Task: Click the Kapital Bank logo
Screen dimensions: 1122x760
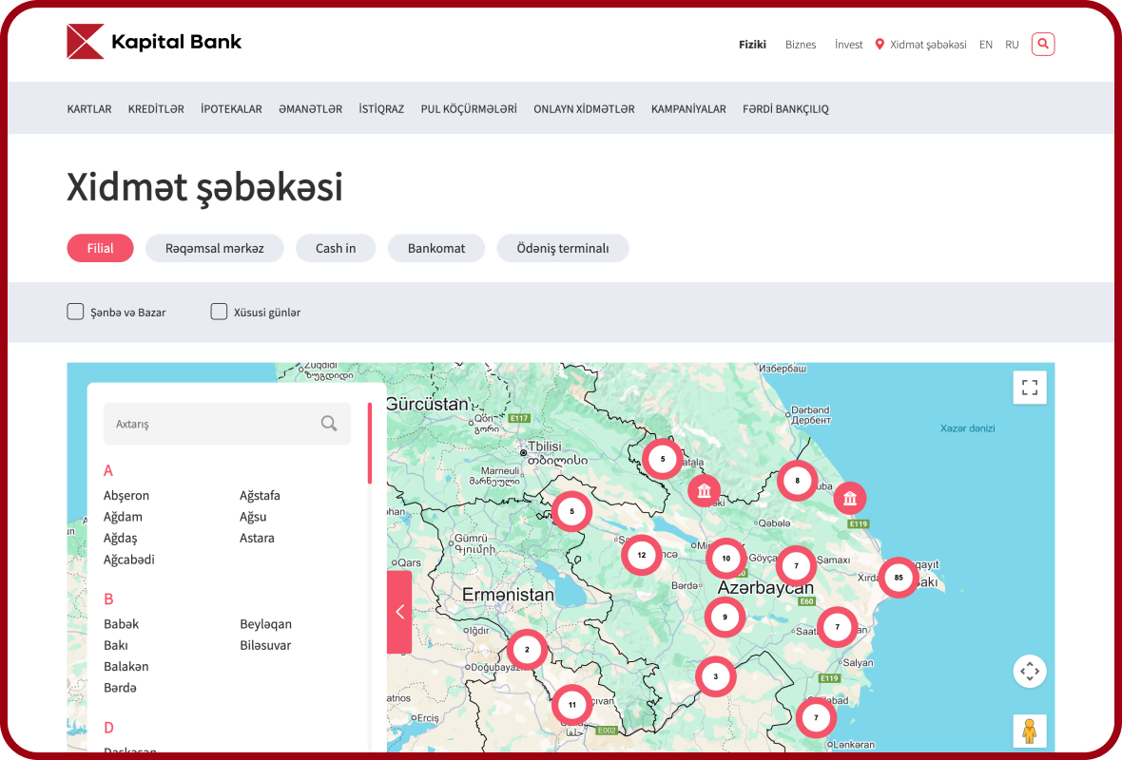Action: coord(154,42)
